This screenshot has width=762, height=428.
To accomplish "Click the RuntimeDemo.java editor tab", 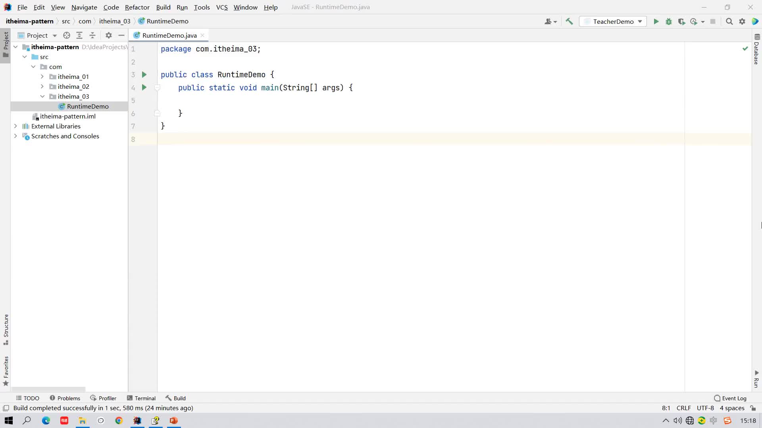I will click(169, 35).
